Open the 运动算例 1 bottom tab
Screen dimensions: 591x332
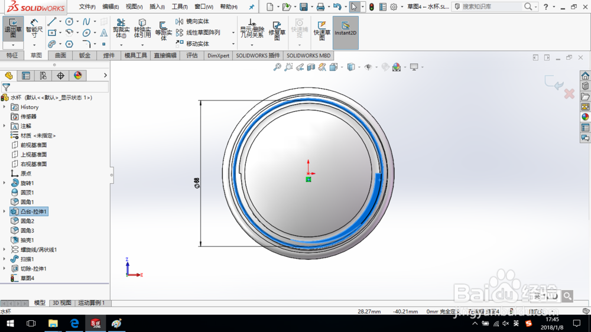91,302
